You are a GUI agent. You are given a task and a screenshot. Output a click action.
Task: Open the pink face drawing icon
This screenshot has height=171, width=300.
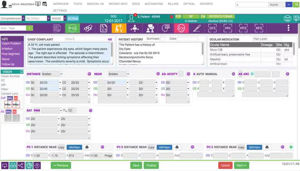pos(181,28)
